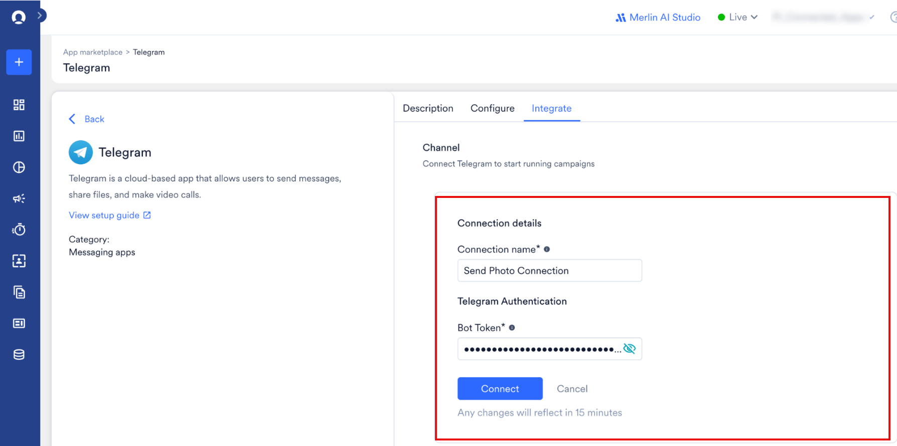Click the Bot Token info icon
Viewport: 897px width, 446px height.
tap(512, 328)
